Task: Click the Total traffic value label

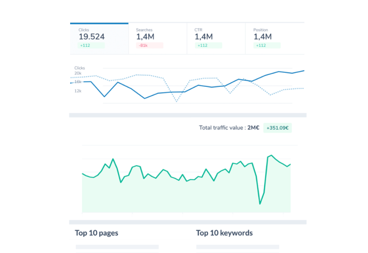Action: (x=229, y=128)
